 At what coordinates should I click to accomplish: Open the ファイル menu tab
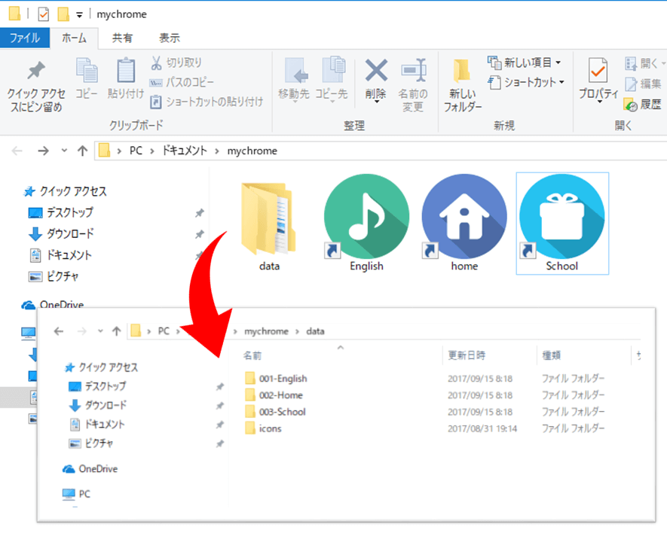(25, 38)
